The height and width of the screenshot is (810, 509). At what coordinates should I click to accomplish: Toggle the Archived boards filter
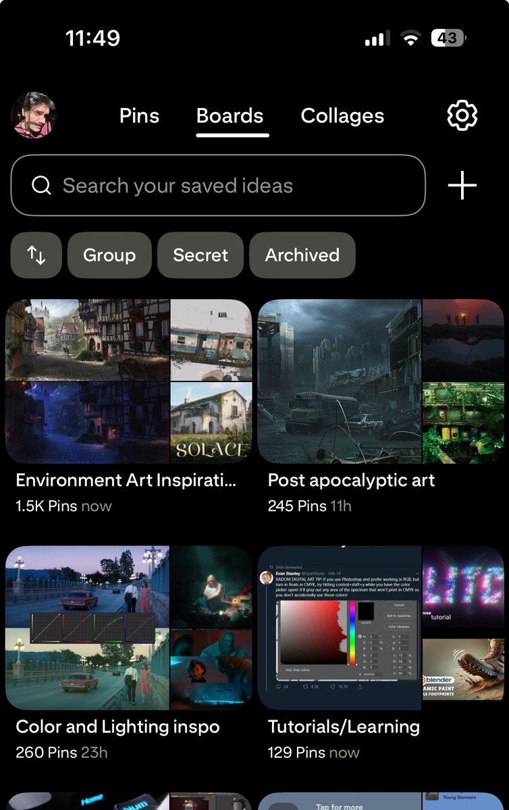[302, 255]
